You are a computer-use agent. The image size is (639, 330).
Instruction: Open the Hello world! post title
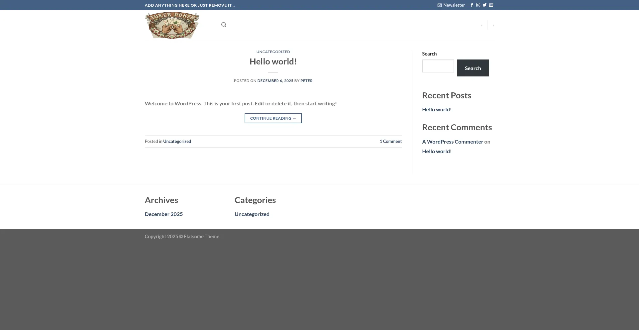click(x=273, y=61)
